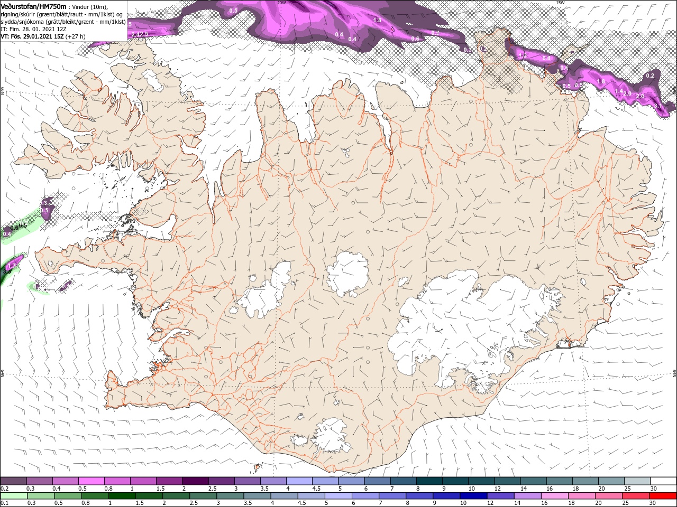Viewport: 677px width, 507px height.
Task: Click the 'Vindur (10m)' header text
Action: (89, 6)
